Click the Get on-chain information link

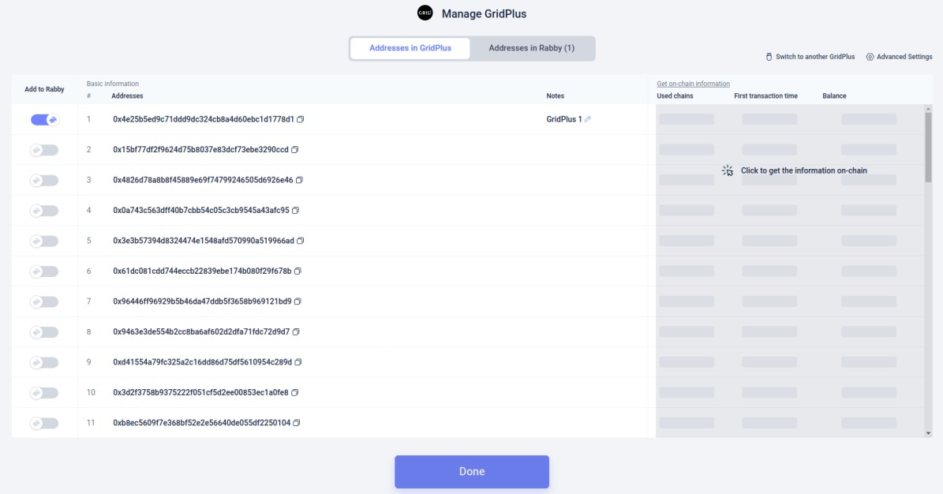[x=691, y=81]
